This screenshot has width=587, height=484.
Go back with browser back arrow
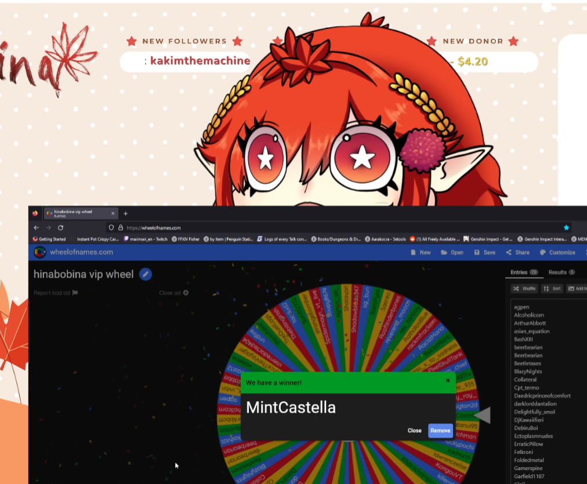pyautogui.click(x=37, y=227)
